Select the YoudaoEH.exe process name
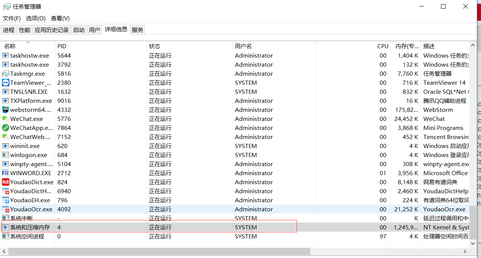The width and height of the screenshot is (481, 258). pos(30,200)
